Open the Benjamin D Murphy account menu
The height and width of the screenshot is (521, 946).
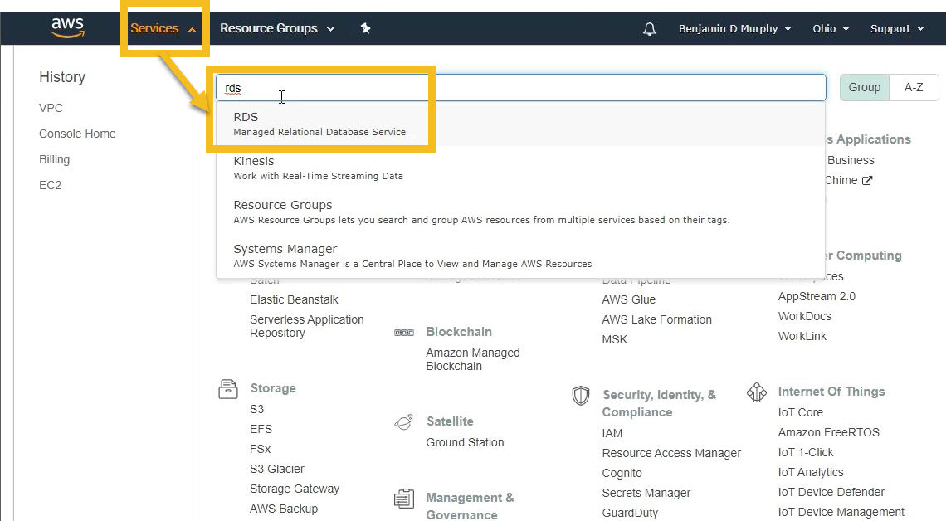[734, 28]
